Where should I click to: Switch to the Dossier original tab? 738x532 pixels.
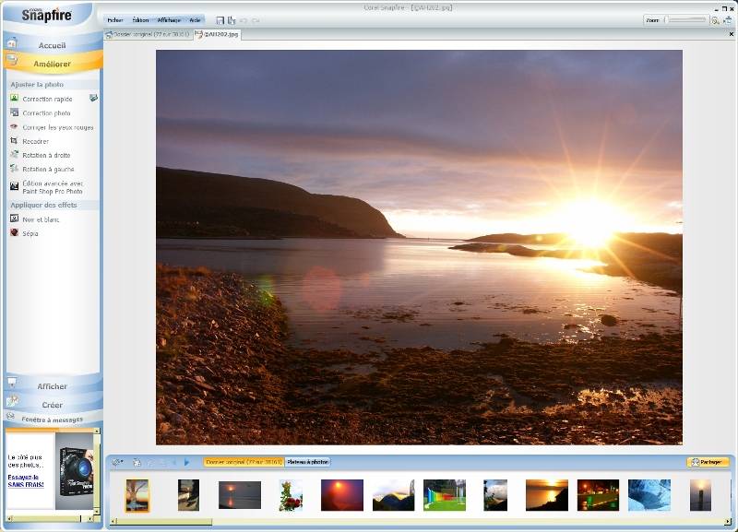148,35
